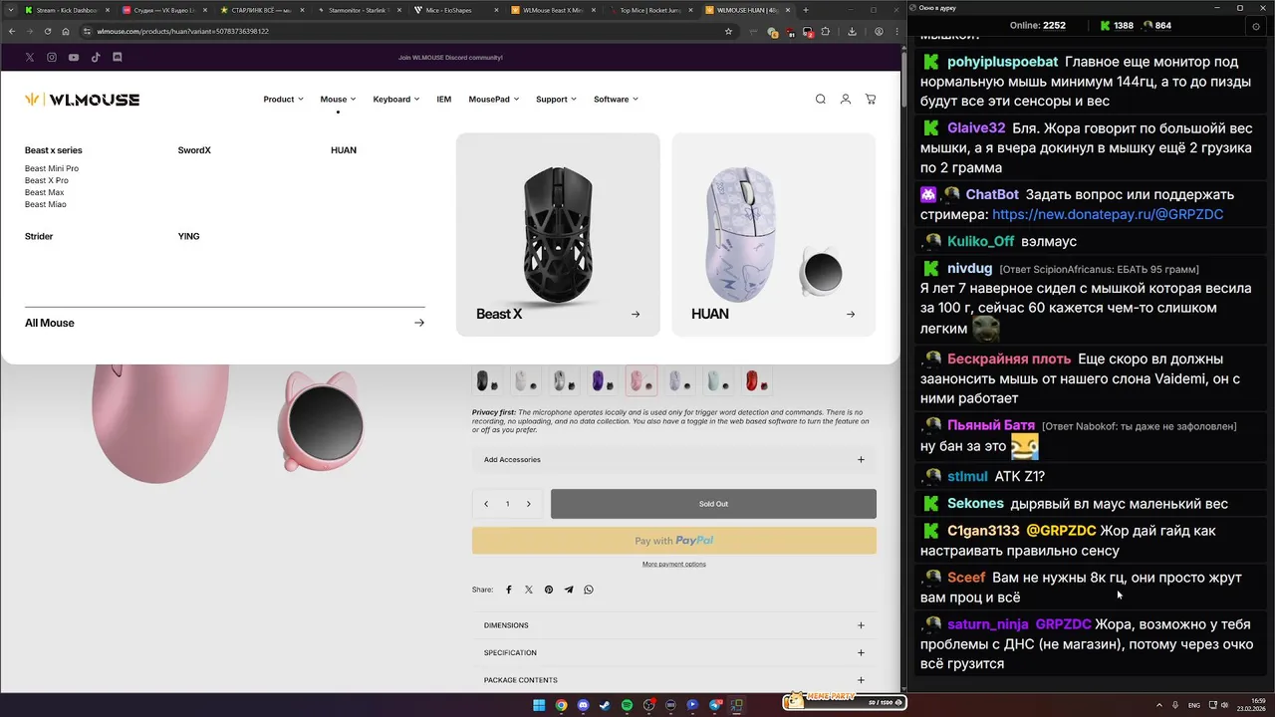Viewport: 1275px width, 717px height.
Task: Open Chrome from the taskbar
Action: point(562,705)
